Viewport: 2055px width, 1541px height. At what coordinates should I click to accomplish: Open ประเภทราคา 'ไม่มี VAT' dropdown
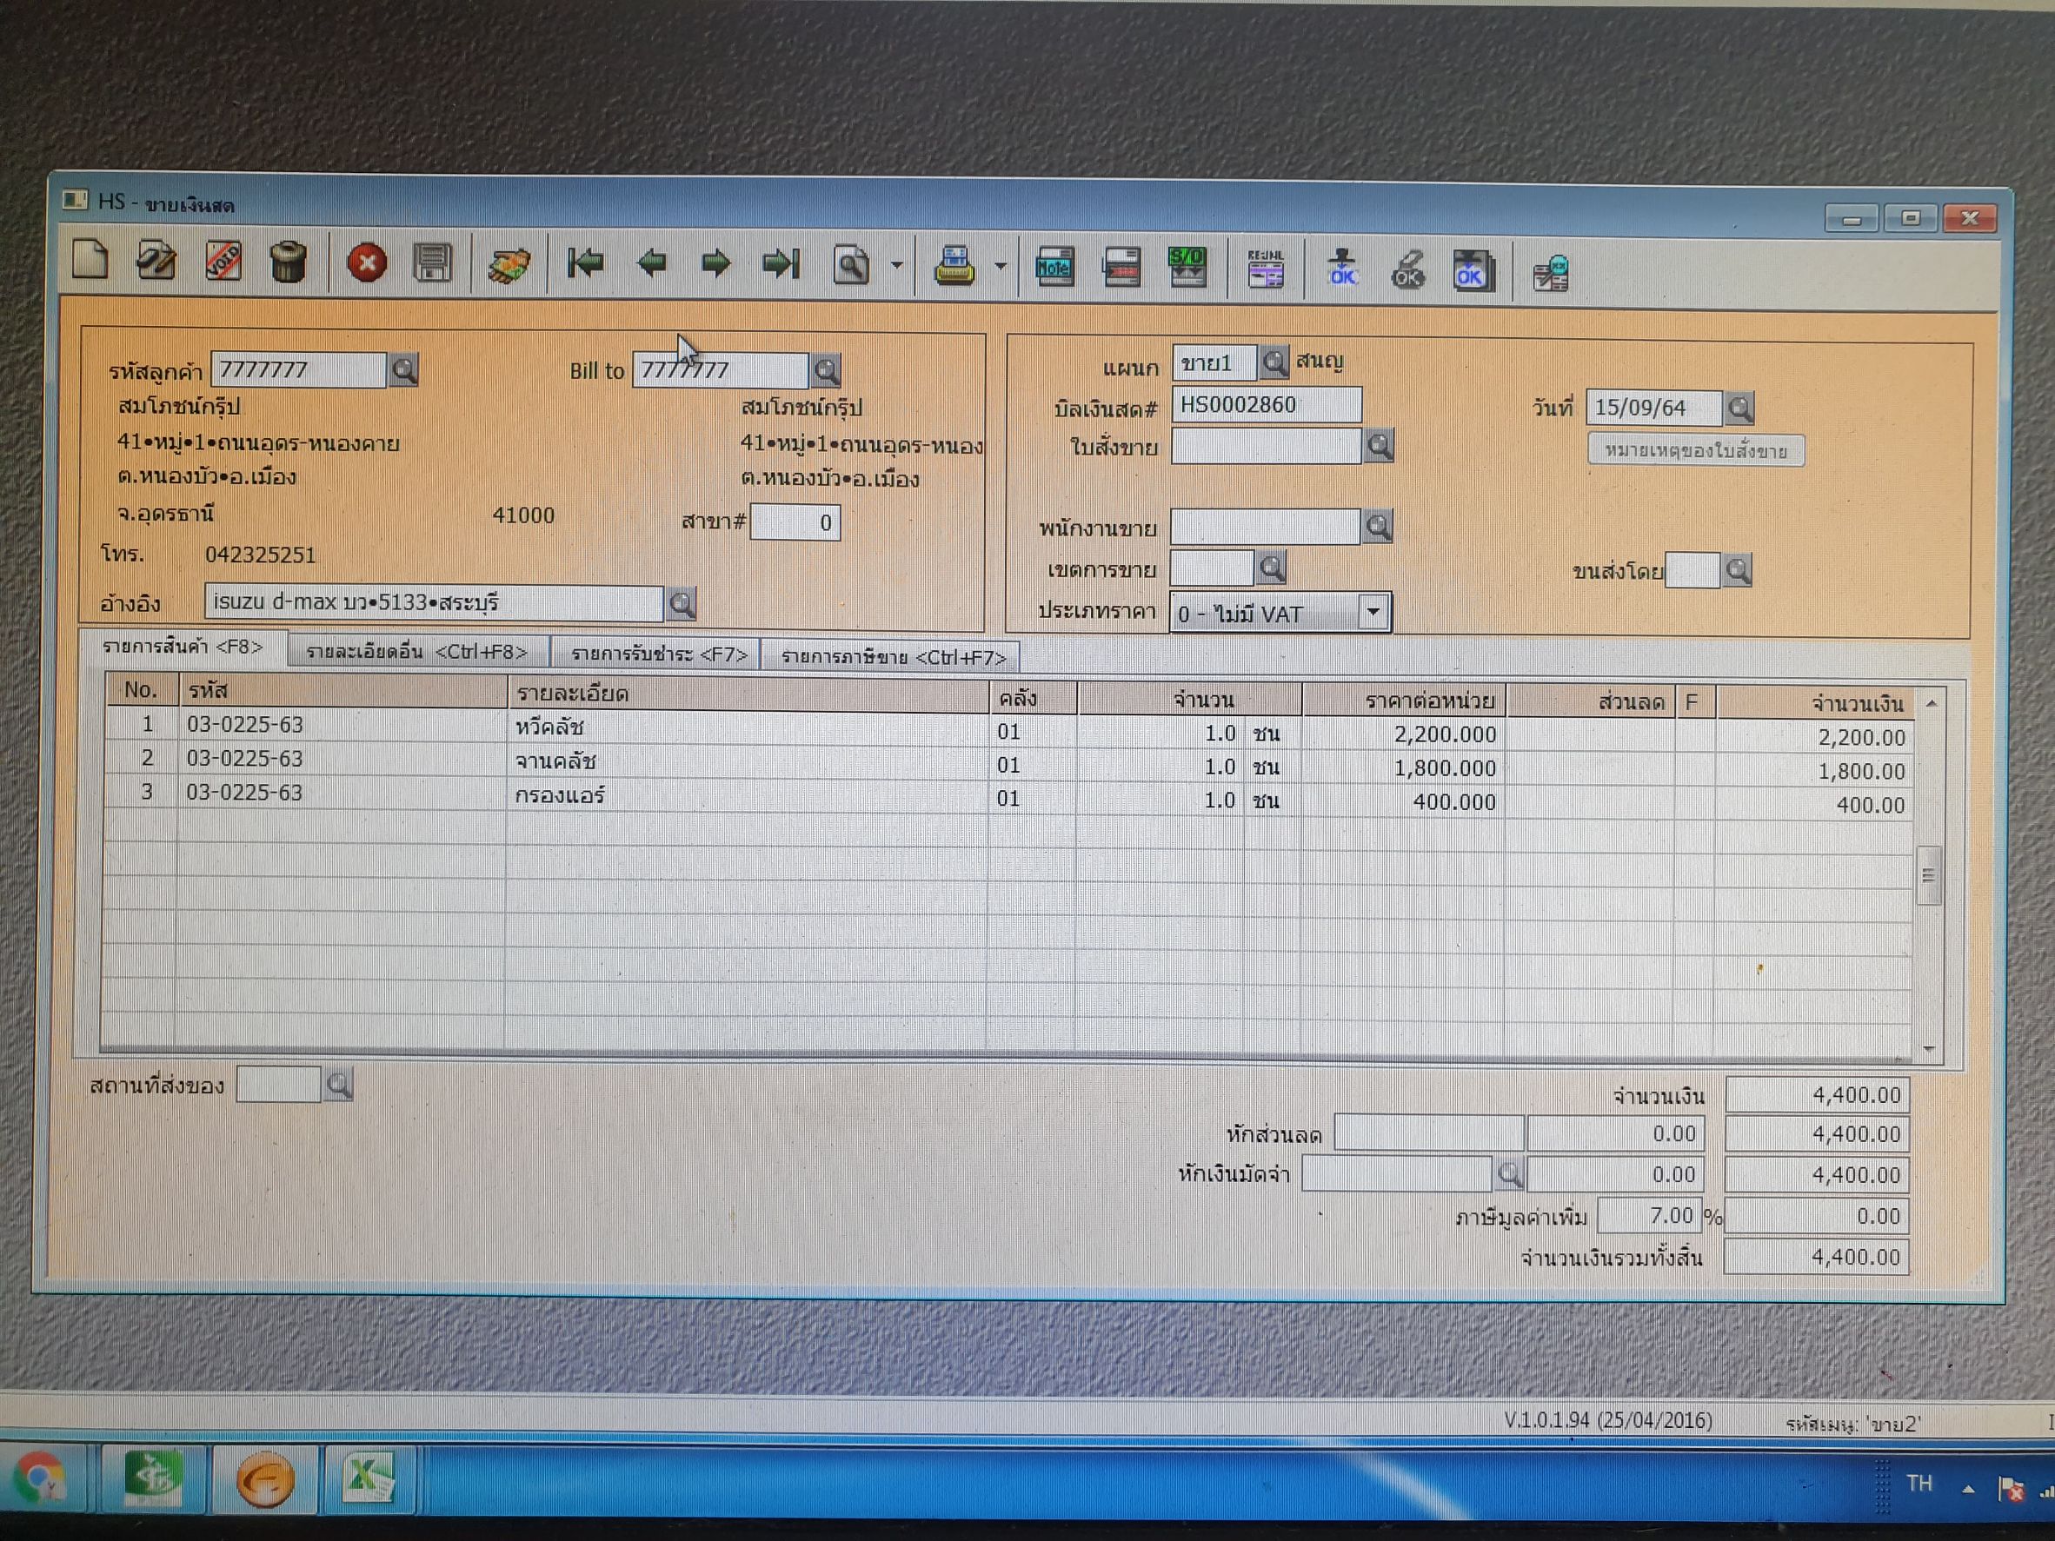coord(1373,613)
